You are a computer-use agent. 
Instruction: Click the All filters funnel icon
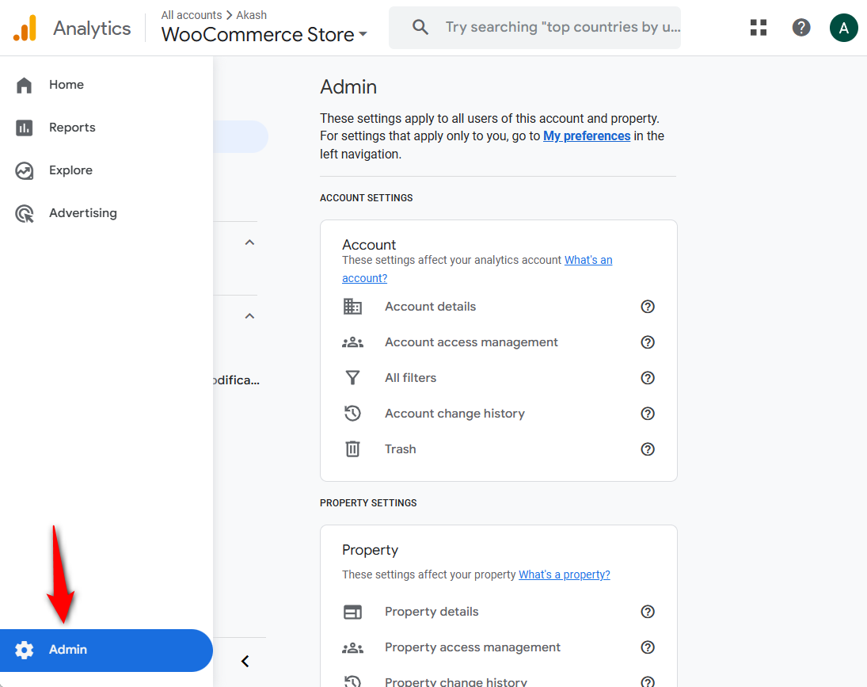353,378
